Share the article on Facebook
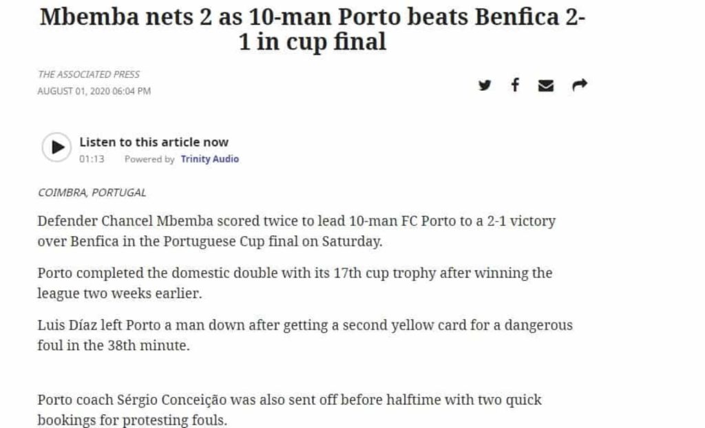705x428 pixels. 515,85
